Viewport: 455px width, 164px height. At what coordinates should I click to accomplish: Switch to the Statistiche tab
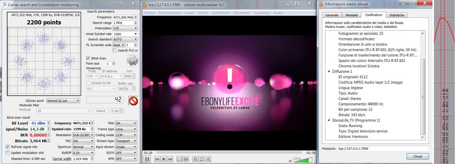(397, 15)
